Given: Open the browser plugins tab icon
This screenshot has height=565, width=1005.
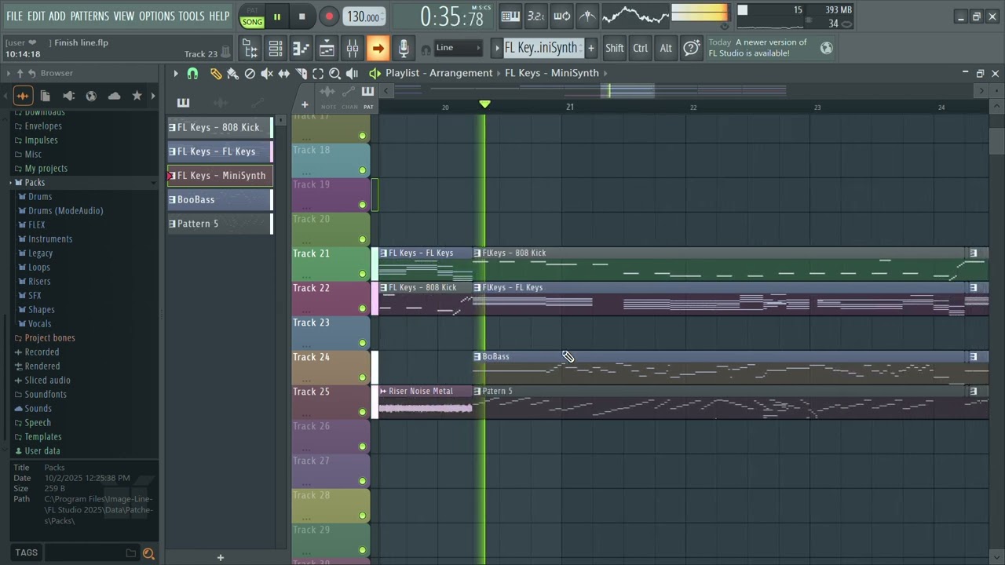Looking at the screenshot, I should point(68,96).
